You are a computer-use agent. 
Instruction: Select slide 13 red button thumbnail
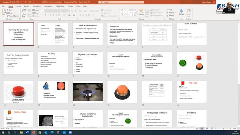tap(18, 92)
